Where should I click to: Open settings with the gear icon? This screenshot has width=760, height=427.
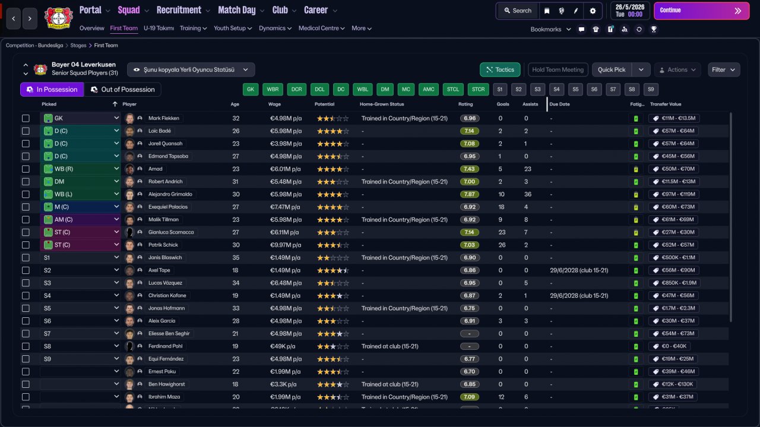[593, 11]
